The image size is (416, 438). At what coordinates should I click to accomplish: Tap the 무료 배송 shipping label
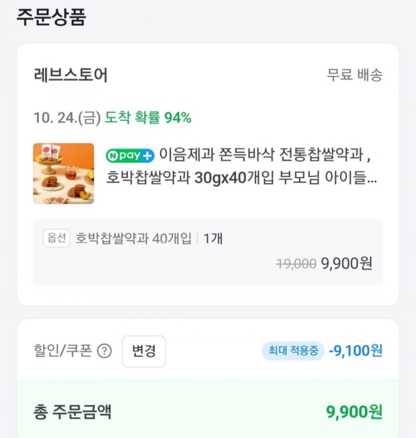click(x=354, y=75)
